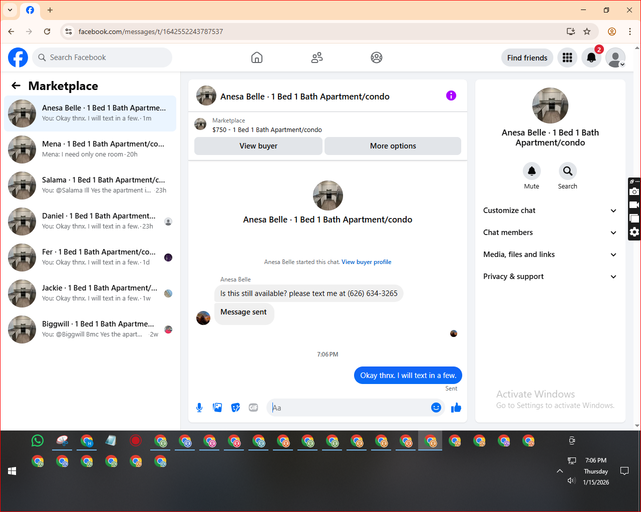View site information icon in address bar

69,31
